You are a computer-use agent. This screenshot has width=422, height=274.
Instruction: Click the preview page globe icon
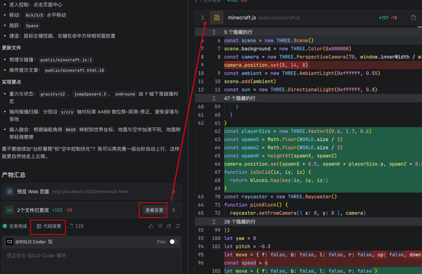point(10,191)
